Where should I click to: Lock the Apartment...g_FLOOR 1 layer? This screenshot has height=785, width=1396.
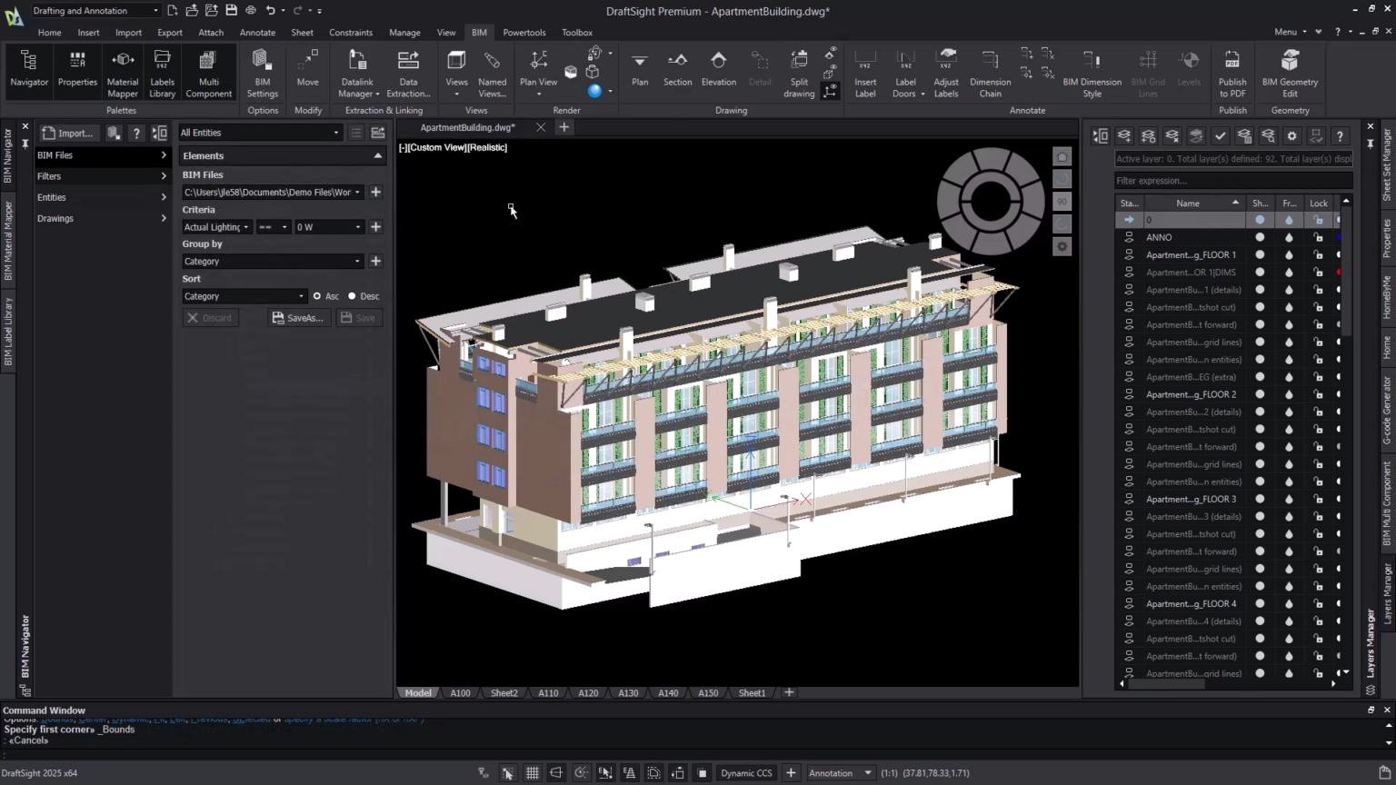1319,254
